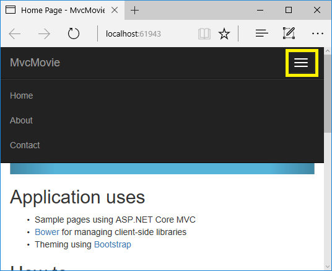
Task: Open the Home nav item
Action: 22,96
